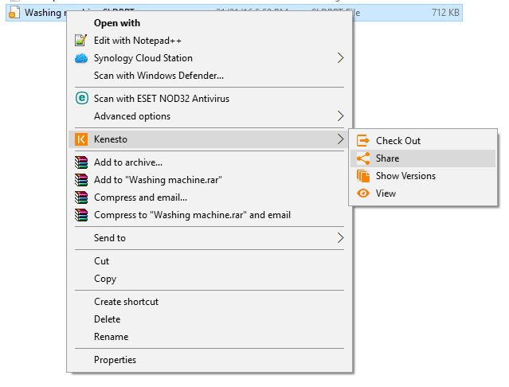
Task: Choose Copy from the context menu
Action: pos(209,279)
